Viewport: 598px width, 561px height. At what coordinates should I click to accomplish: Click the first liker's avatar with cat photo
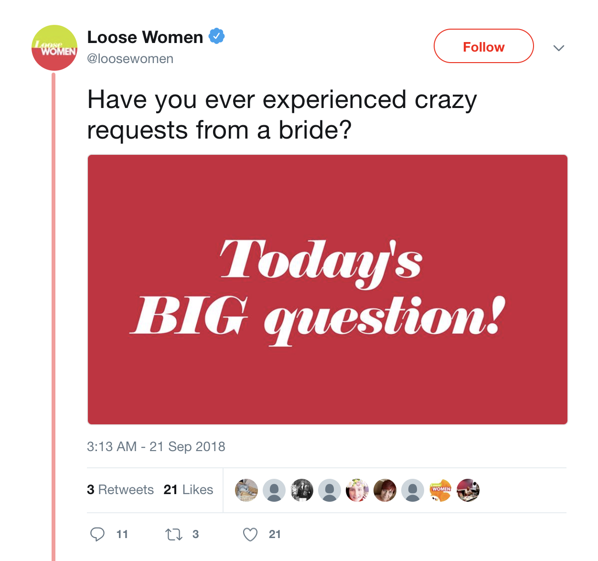tap(246, 490)
